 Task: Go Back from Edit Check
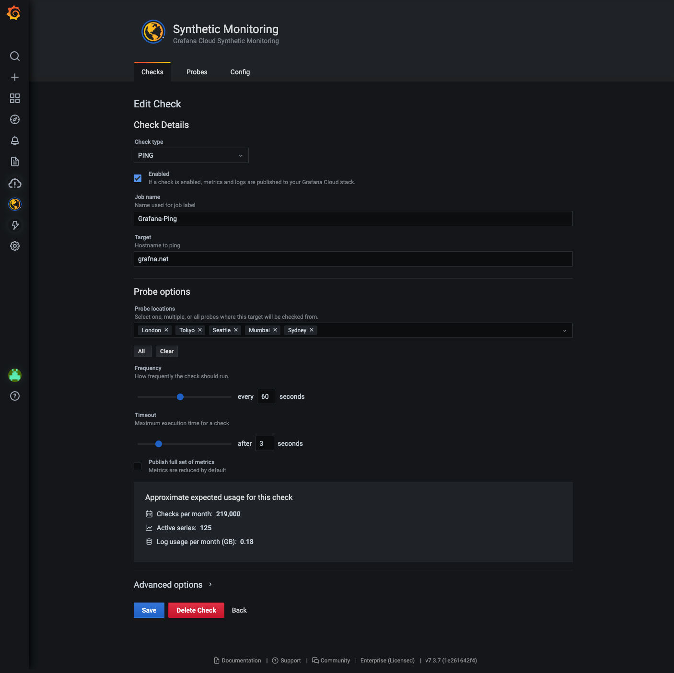click(239, 610)
